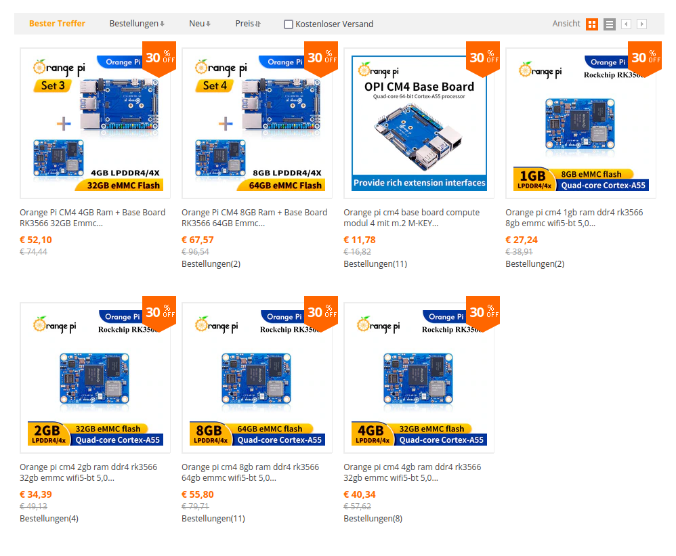Screen dimensions: 676x556
Task: Open Set 4 8GB LPDDR4 product image
Action: pos(257,123)
